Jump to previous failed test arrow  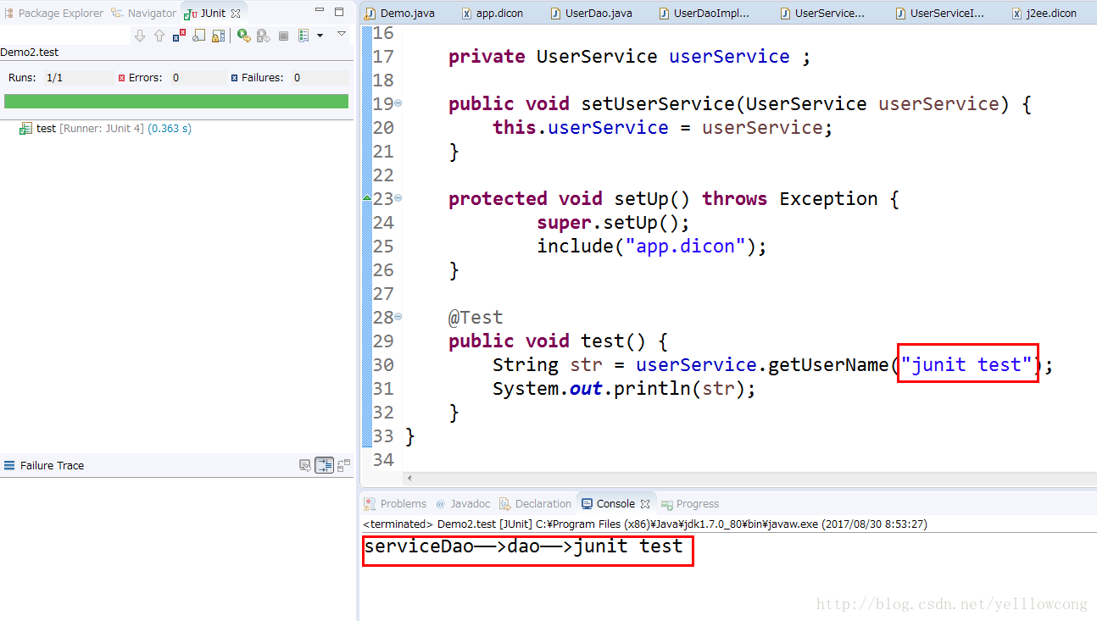(159, 36)
